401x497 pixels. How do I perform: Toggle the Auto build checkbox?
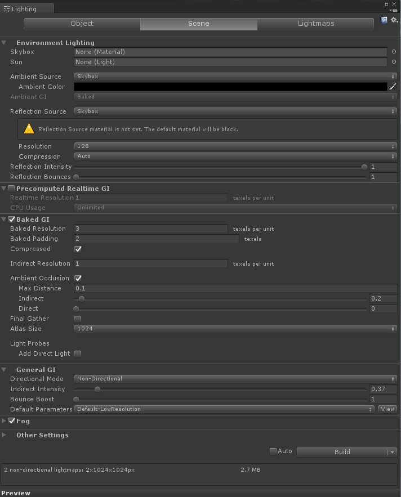coord(273,451)
